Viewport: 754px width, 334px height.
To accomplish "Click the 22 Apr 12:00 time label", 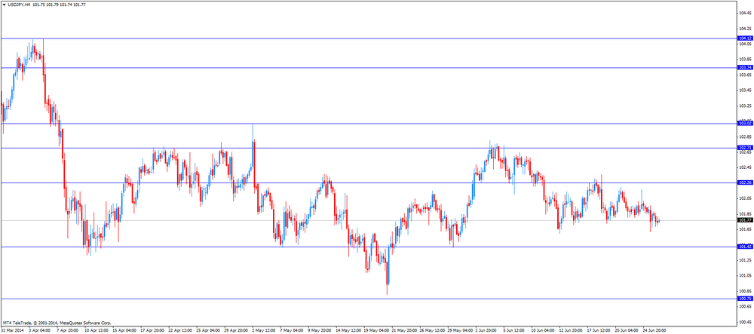I will [179, 331].
